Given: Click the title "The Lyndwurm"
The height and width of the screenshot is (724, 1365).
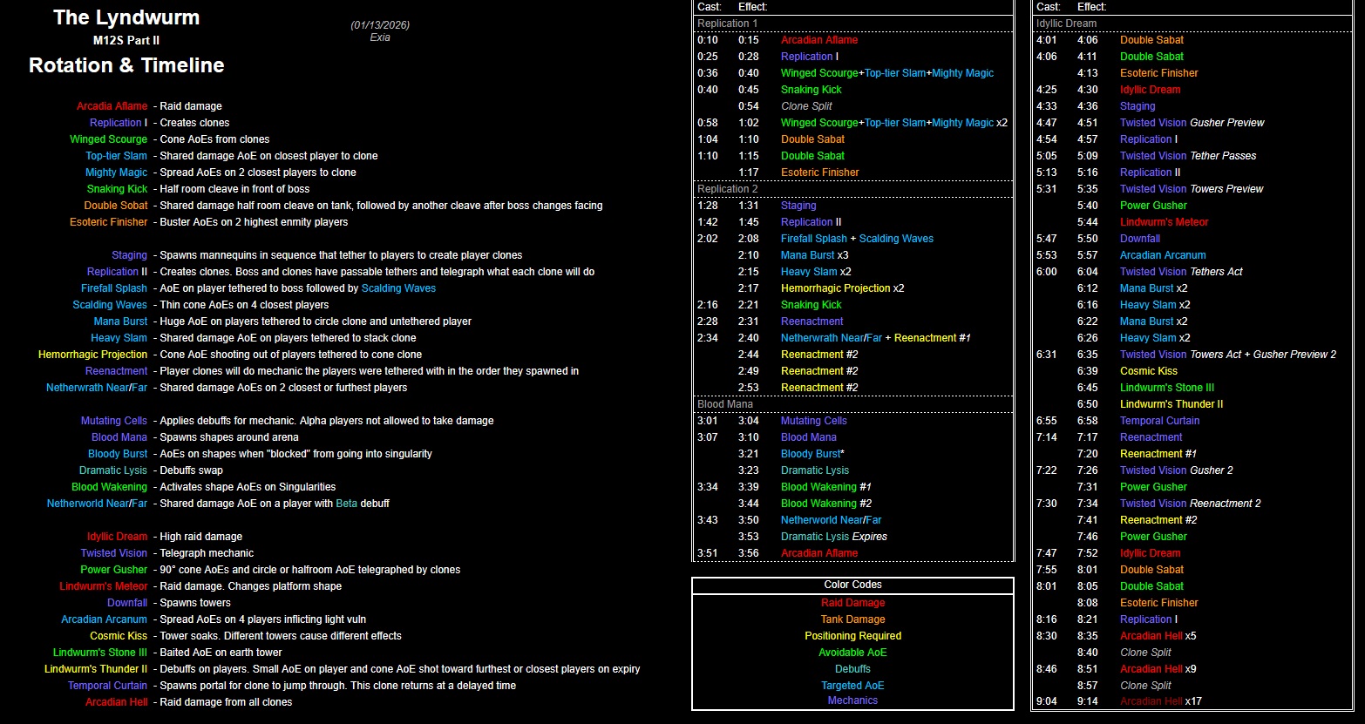Looking at the screenshot, I should point(126,17).
